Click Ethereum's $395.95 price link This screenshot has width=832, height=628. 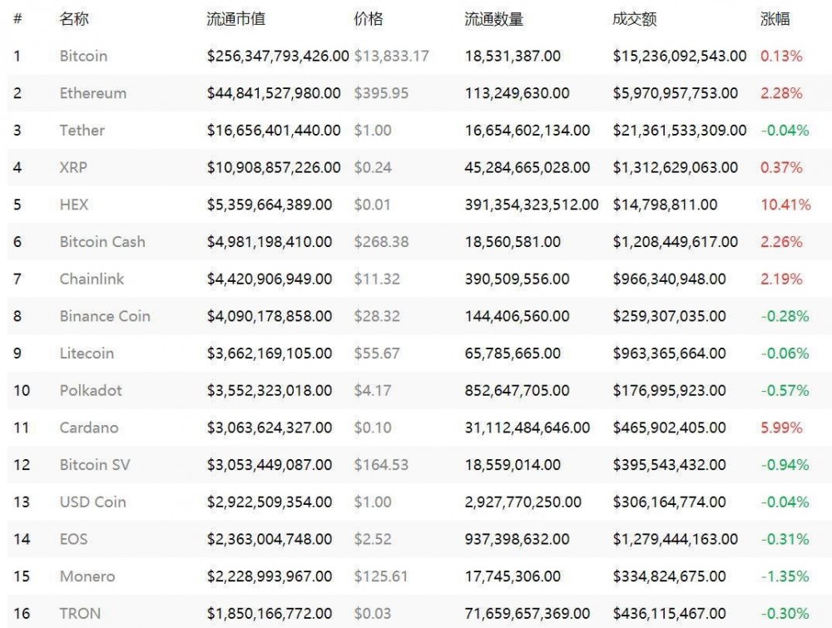point(381,93)
